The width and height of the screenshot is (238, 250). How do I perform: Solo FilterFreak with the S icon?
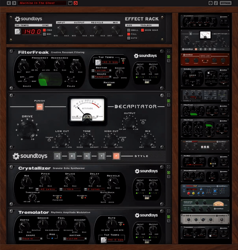tap(168, 61)
